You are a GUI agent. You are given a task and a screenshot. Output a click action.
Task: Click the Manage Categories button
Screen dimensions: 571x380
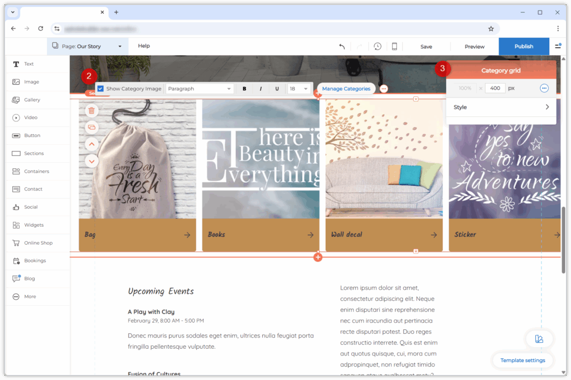pos(346,89)
